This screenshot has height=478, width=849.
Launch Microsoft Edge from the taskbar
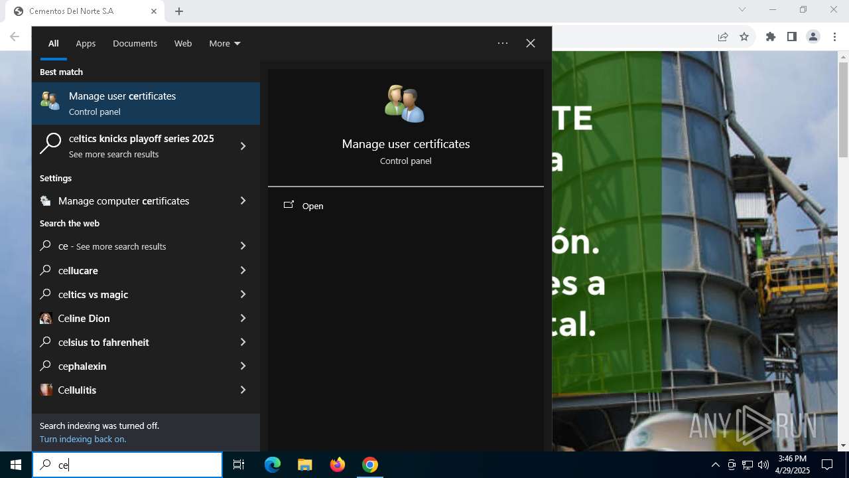273,465
